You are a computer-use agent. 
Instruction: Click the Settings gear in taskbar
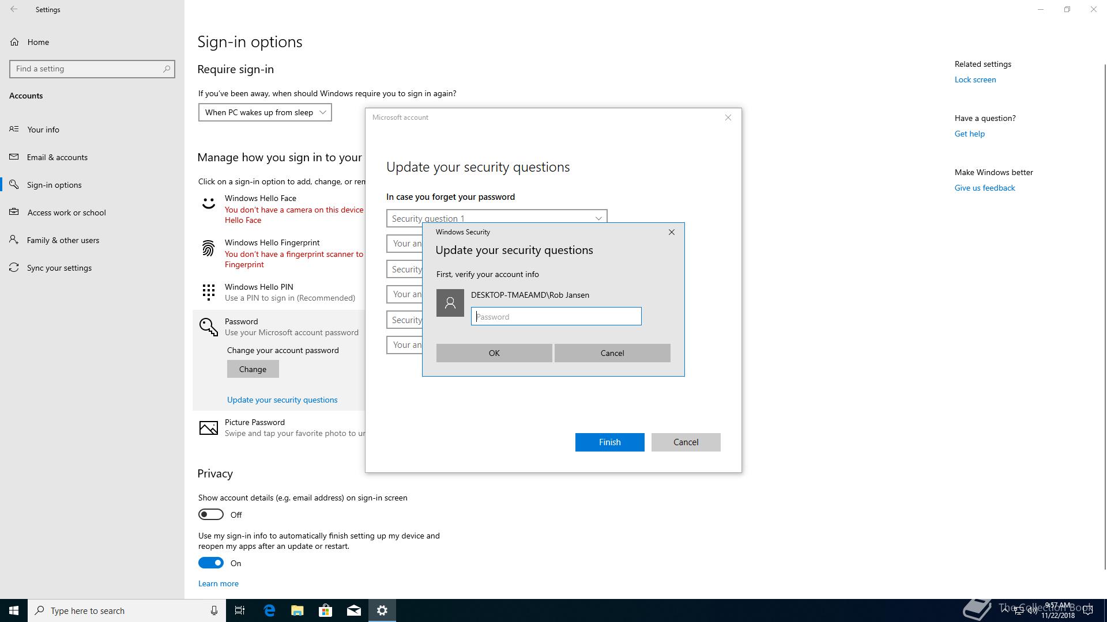382,610
